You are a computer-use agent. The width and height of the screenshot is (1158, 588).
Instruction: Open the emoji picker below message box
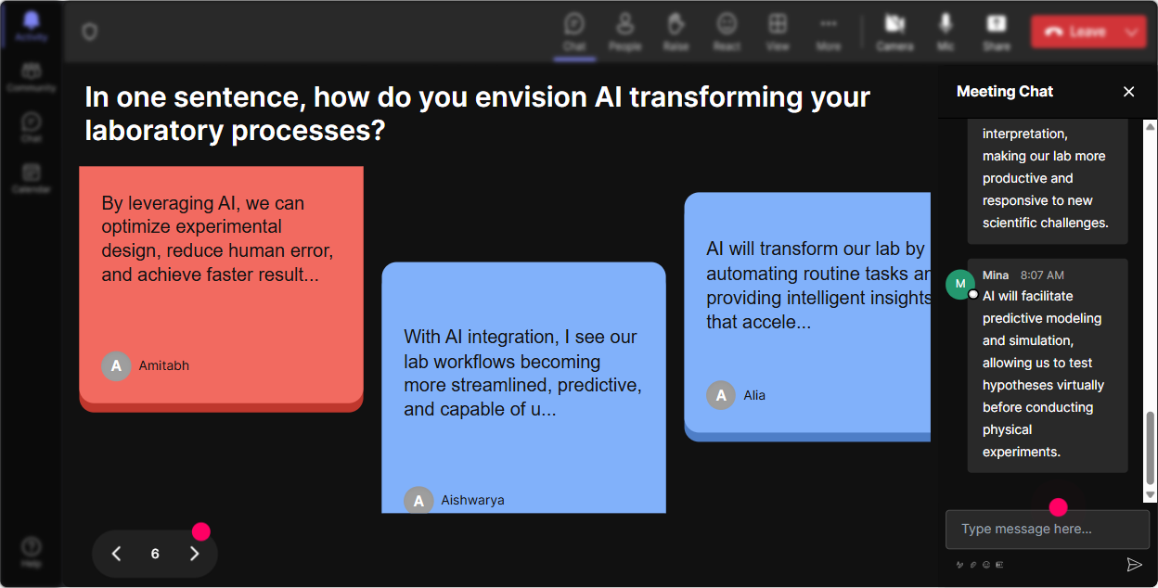click(x=986, y=564)
